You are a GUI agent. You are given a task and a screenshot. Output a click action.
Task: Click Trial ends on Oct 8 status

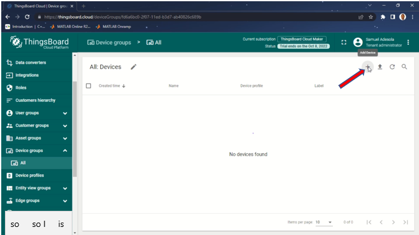tap(303, 46)
